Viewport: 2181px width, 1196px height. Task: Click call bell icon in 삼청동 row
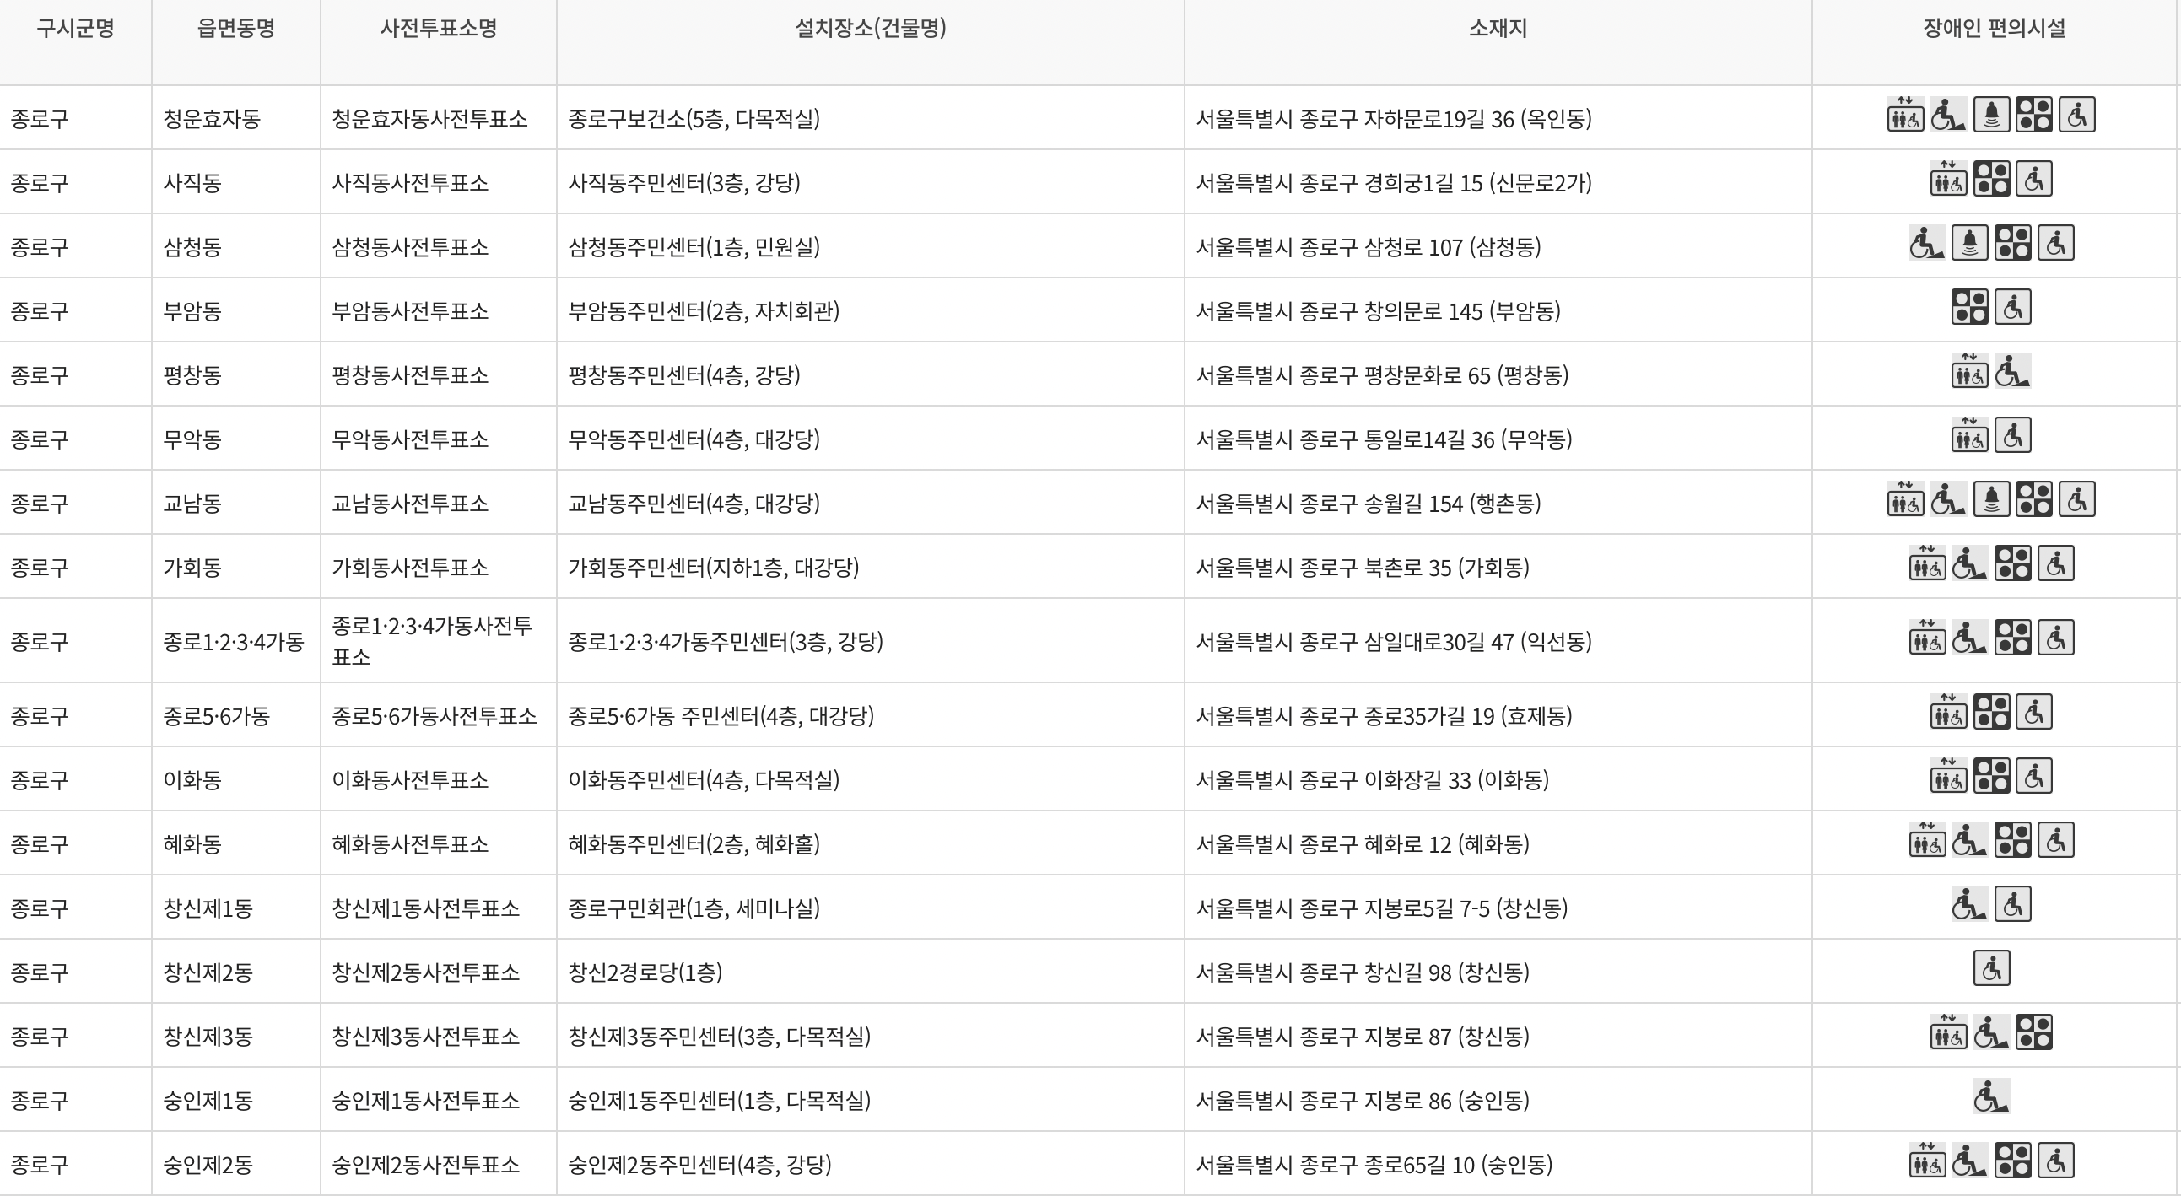coord(1969,243)
